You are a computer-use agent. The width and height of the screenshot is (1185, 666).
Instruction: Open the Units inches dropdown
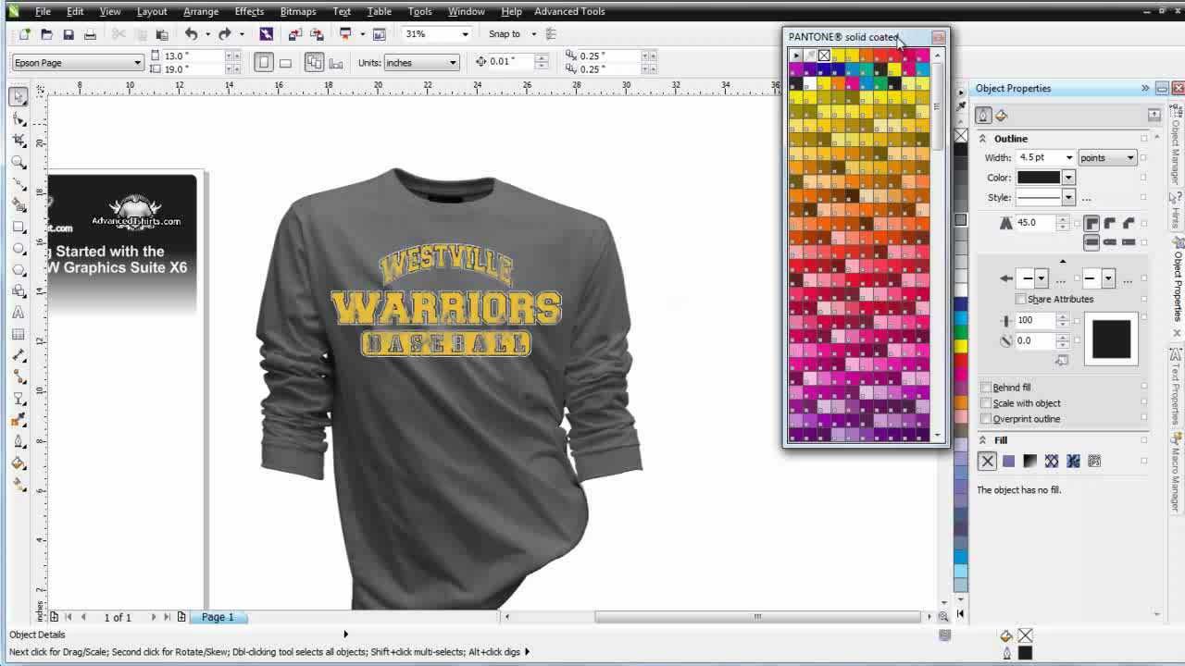pos(453,63)
